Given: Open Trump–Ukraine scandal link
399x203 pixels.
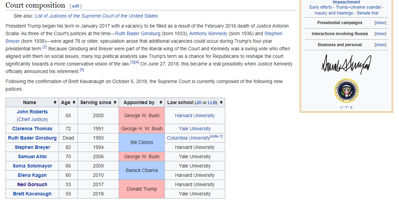Looking at the screenshot, I should coord(358,7).
